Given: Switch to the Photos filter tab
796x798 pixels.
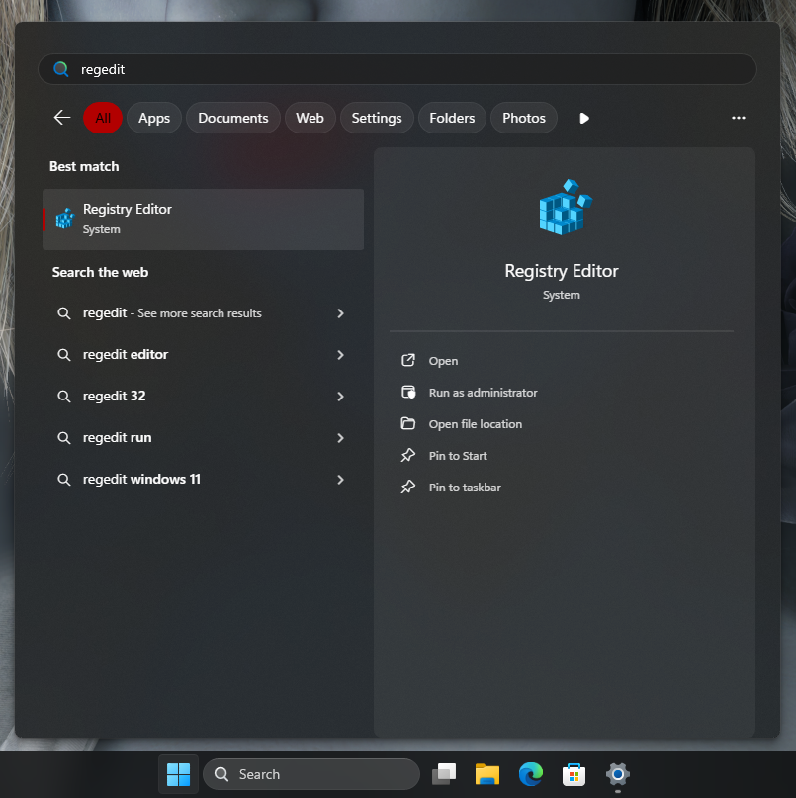Looking at the screenshot, I should point(524,118).
